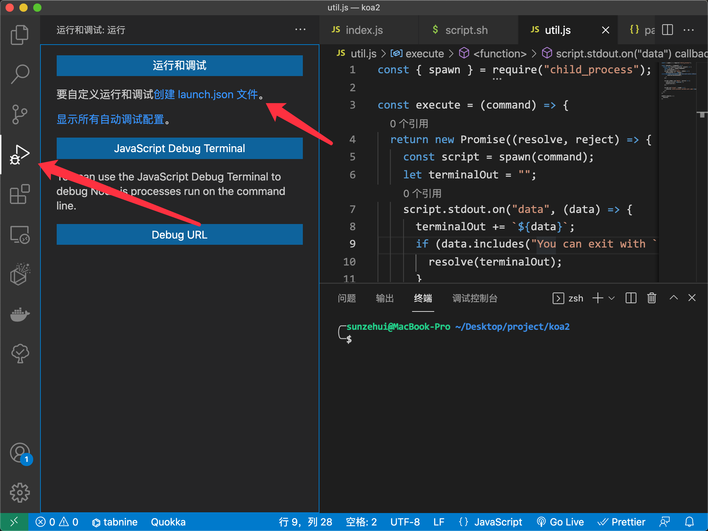Image resolution: width=708 pixels, height=531 pixels.
Task: Open the Source Control view
Action: click(x=20, y=114)
